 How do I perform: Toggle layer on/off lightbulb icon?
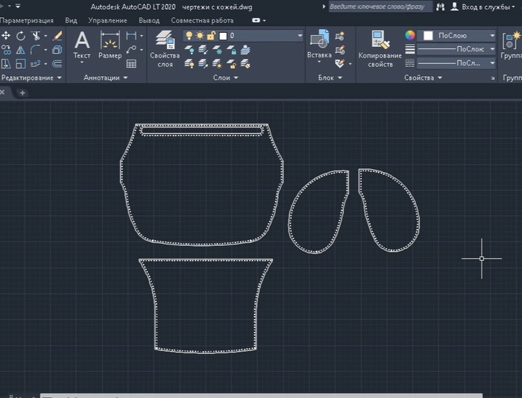coord(189,36)
